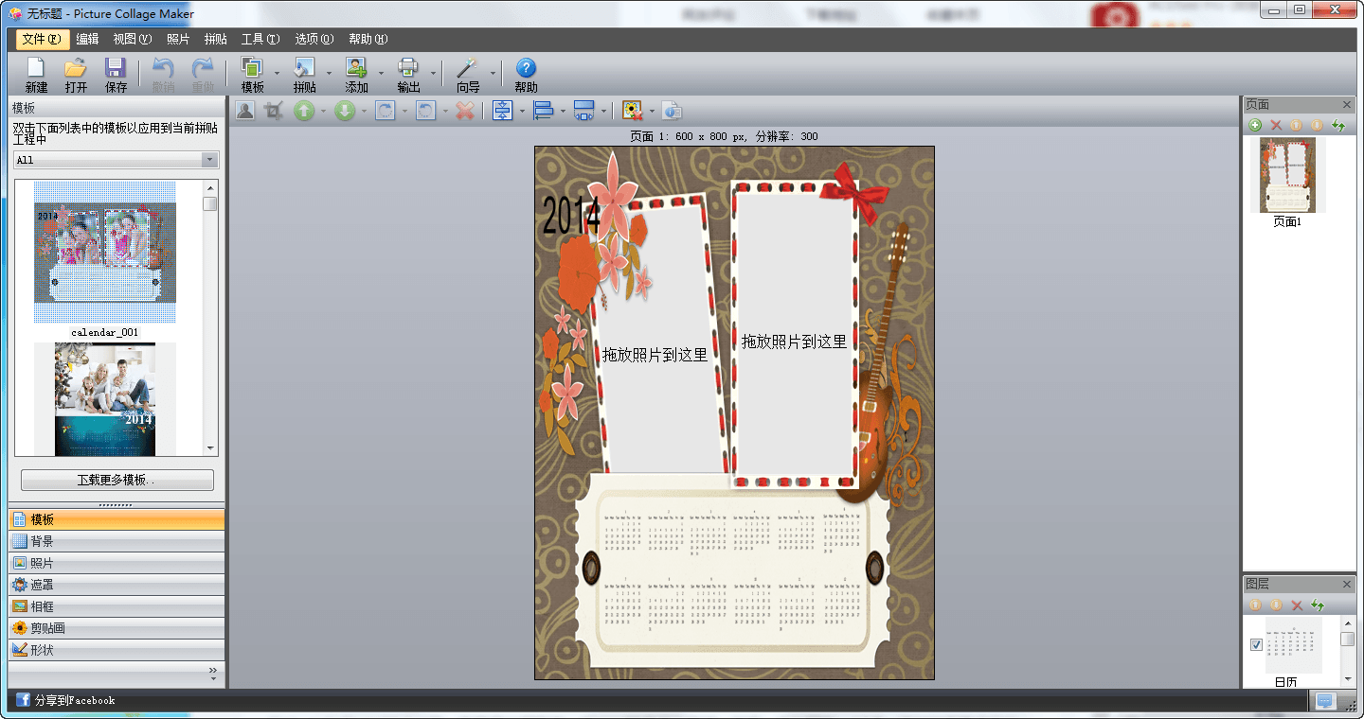The image size is (1364, 719).
Task: Click the 添加 (Add) photo icon
Action: pos(356,68)
